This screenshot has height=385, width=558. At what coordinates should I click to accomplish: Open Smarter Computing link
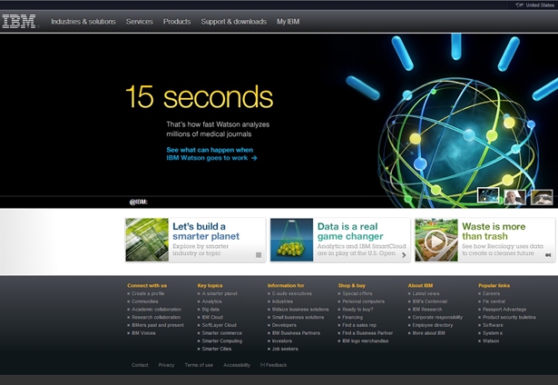point(221,341)
